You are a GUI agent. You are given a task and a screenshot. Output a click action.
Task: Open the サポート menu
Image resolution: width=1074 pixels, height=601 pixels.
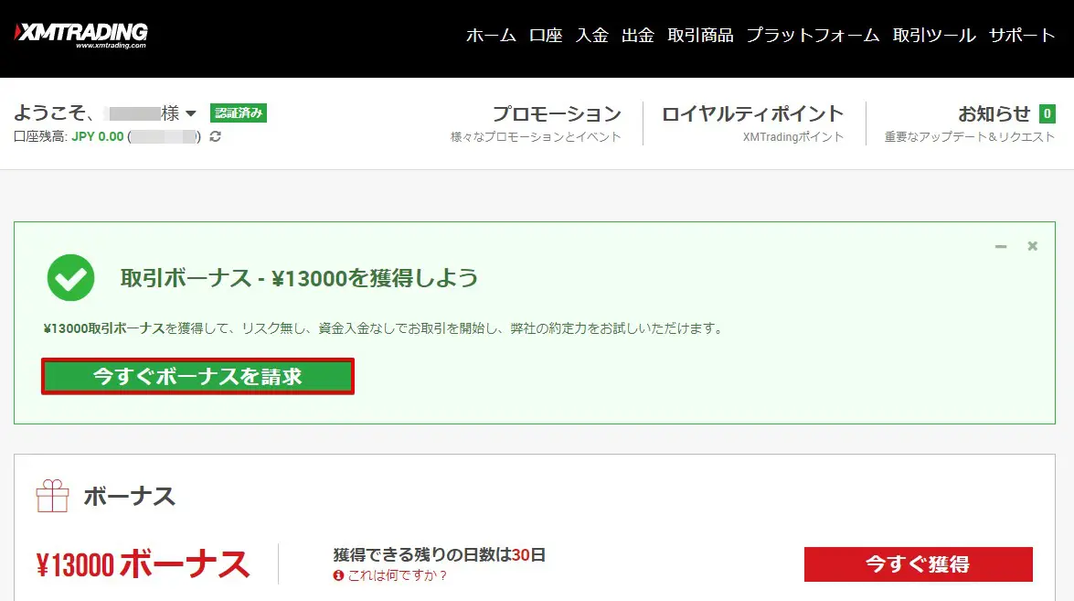[x=1022, y=36]
